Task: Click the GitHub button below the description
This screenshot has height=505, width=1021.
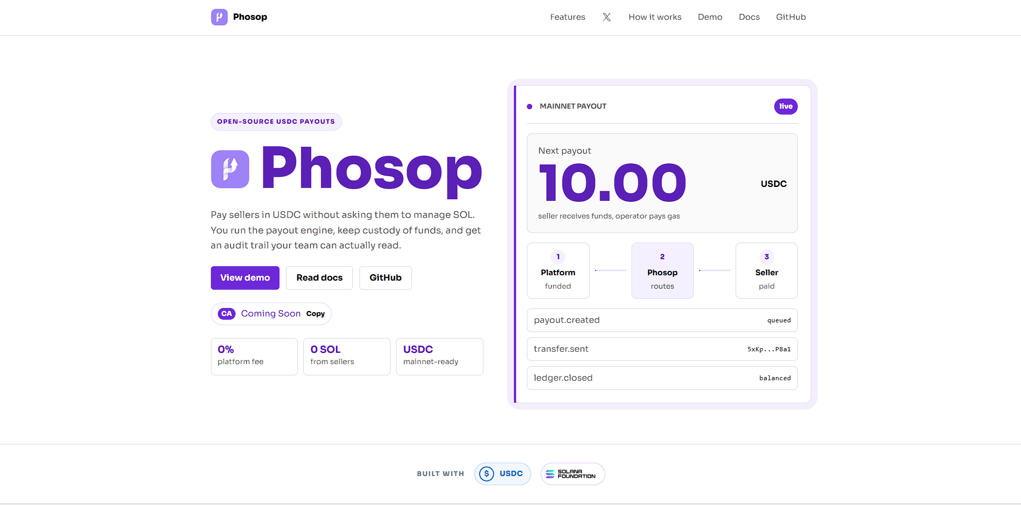Action: pos(386,278)
